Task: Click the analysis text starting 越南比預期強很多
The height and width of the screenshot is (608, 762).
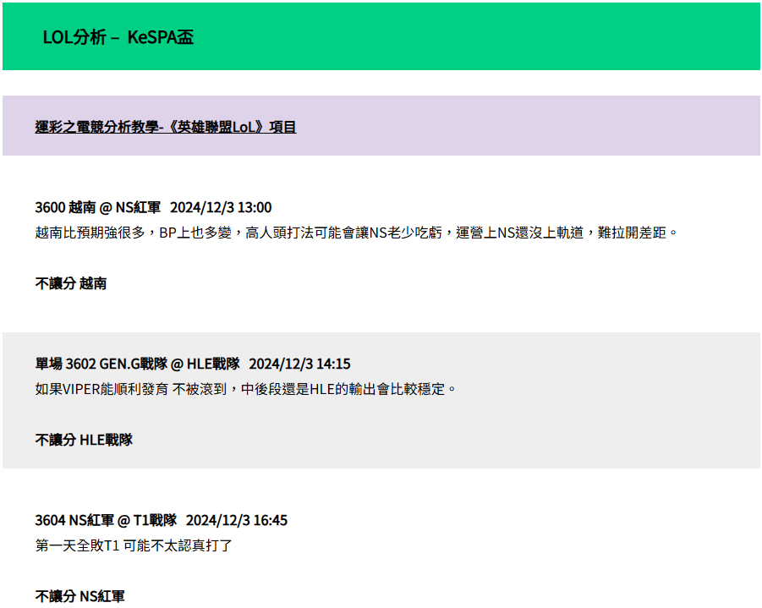Action: 356,233
